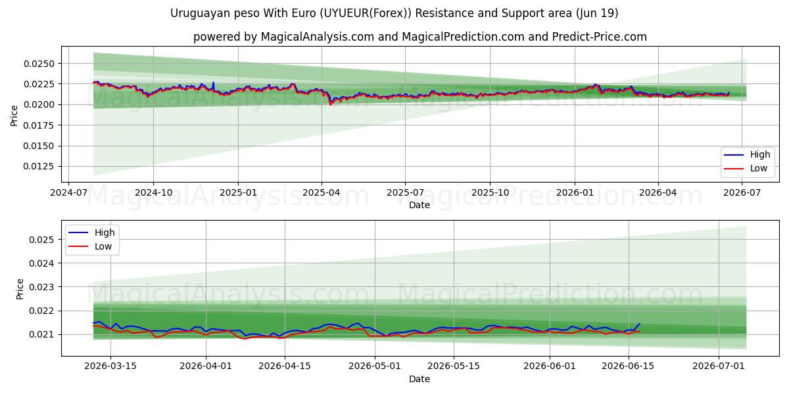Click the Price axis label of bottom chart
This screenshot has height=394, width=789.
(20, 289)
